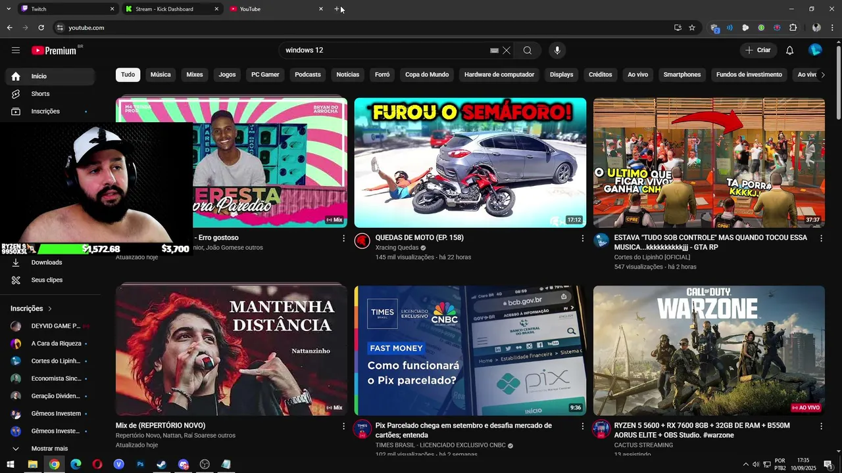Screen dimensions: 842x473
Task: Clear the search text with X icon
Action: coord(507,51)
